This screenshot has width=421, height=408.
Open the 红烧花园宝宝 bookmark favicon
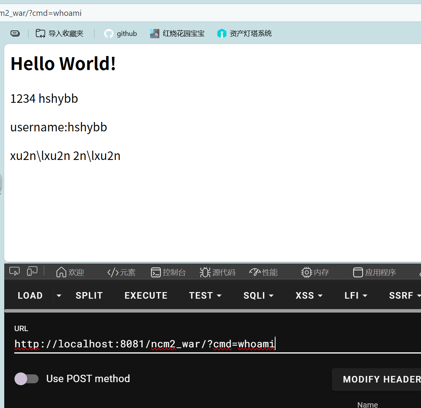(155, 34)
